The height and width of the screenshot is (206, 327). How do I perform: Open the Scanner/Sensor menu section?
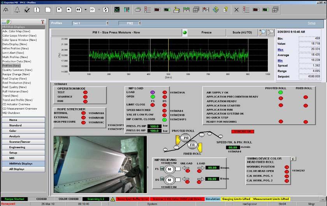(23, 141)
